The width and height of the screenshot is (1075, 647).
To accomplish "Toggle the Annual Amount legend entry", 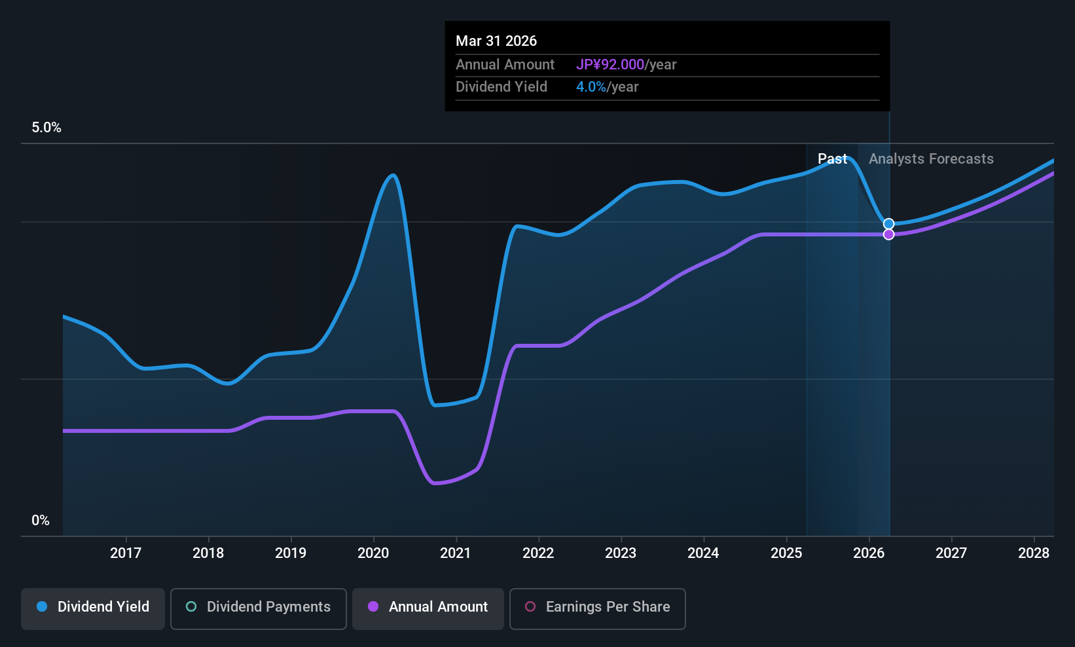I will pos(428,607).
